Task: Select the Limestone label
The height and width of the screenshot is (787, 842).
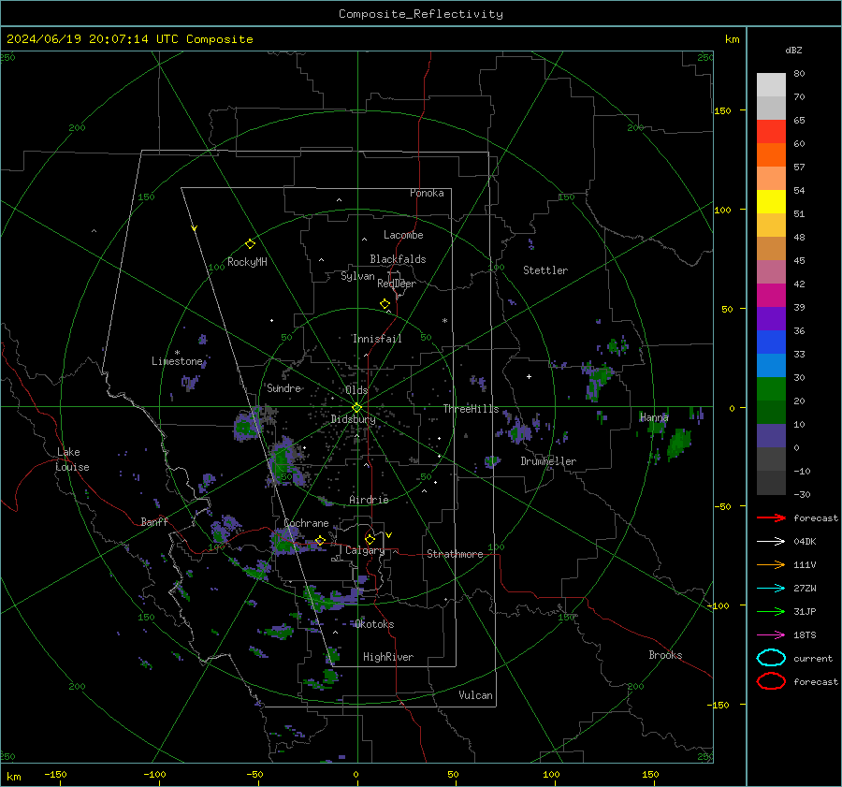Action: click(177, 361)
